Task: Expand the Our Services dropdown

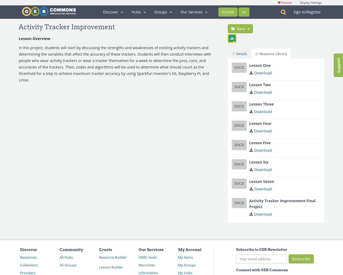Action: coord(191,12)
